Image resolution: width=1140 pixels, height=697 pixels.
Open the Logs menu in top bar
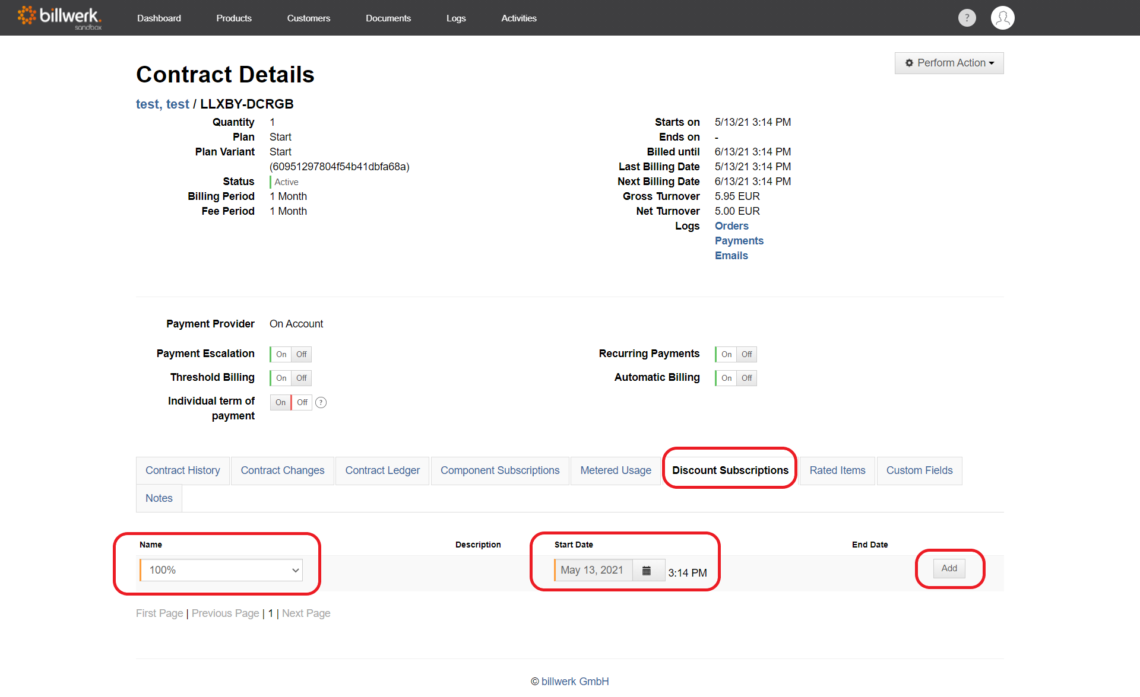pyautogui.click(x=456, y=18)
